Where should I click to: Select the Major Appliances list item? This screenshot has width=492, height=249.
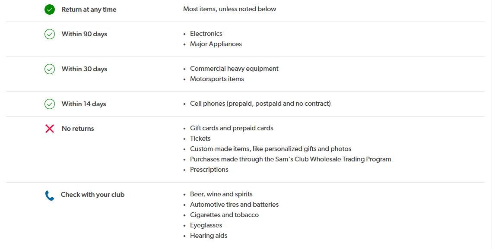(216, 44)
